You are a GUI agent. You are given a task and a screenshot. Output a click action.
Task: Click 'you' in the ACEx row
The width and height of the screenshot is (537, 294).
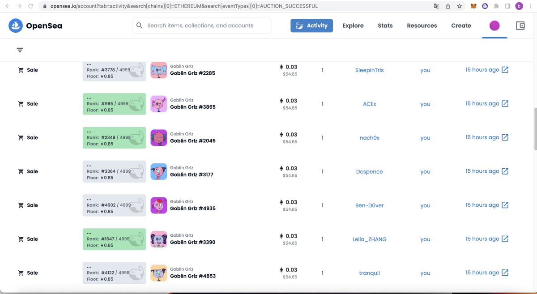click(426, 104)
